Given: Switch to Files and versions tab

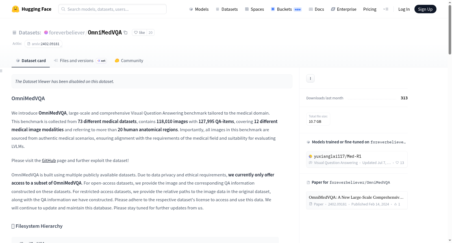Looking at the screenshot, I should (80, 60).
